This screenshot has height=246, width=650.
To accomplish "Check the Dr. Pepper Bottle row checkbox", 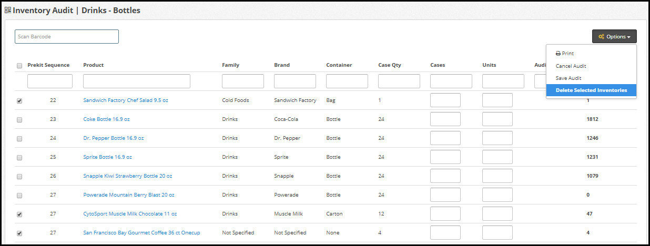I will point(19,139).
